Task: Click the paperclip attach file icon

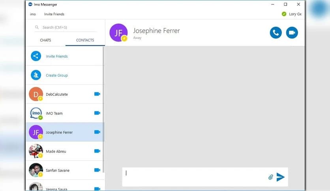Action: (x=271, y=177)
